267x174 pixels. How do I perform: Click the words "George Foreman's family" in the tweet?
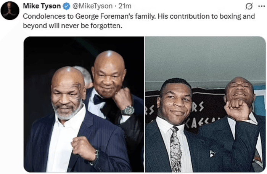point(115,16)
